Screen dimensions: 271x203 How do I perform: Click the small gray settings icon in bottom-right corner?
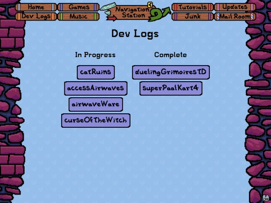266,198
